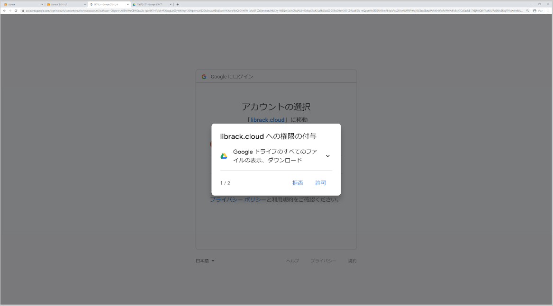Click the browser forward arrow
The height and width of the screenshot is (306, 553).
pos(10,10)
